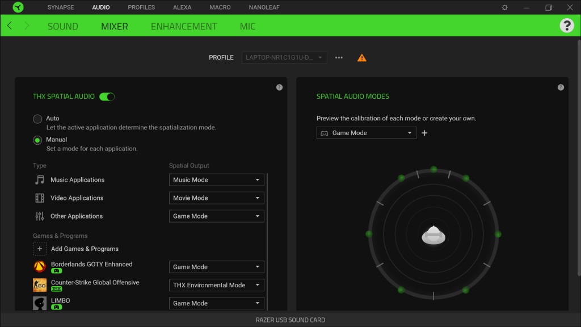Click the Counter-Strike Global Offensive icon
This screenshot has width=581, height=327.
40,285
